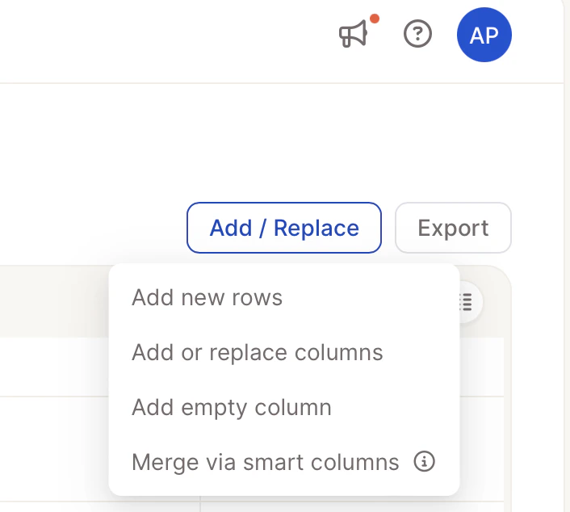Click the Export button
This screenshot has height=512, width=570.
(453, 228)
